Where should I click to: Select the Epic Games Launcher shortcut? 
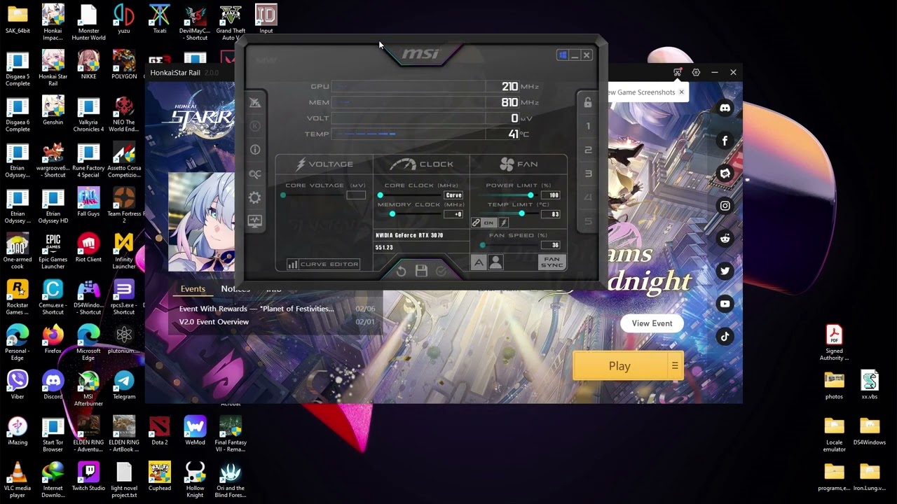tap(53, 252)
